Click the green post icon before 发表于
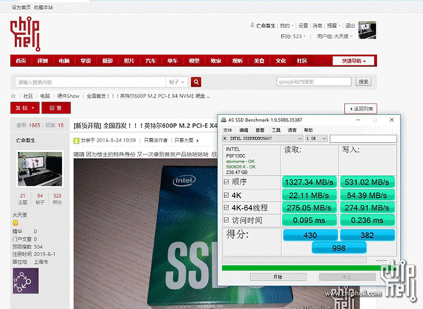This screenshot has width=423, height=309. point(76,140)
